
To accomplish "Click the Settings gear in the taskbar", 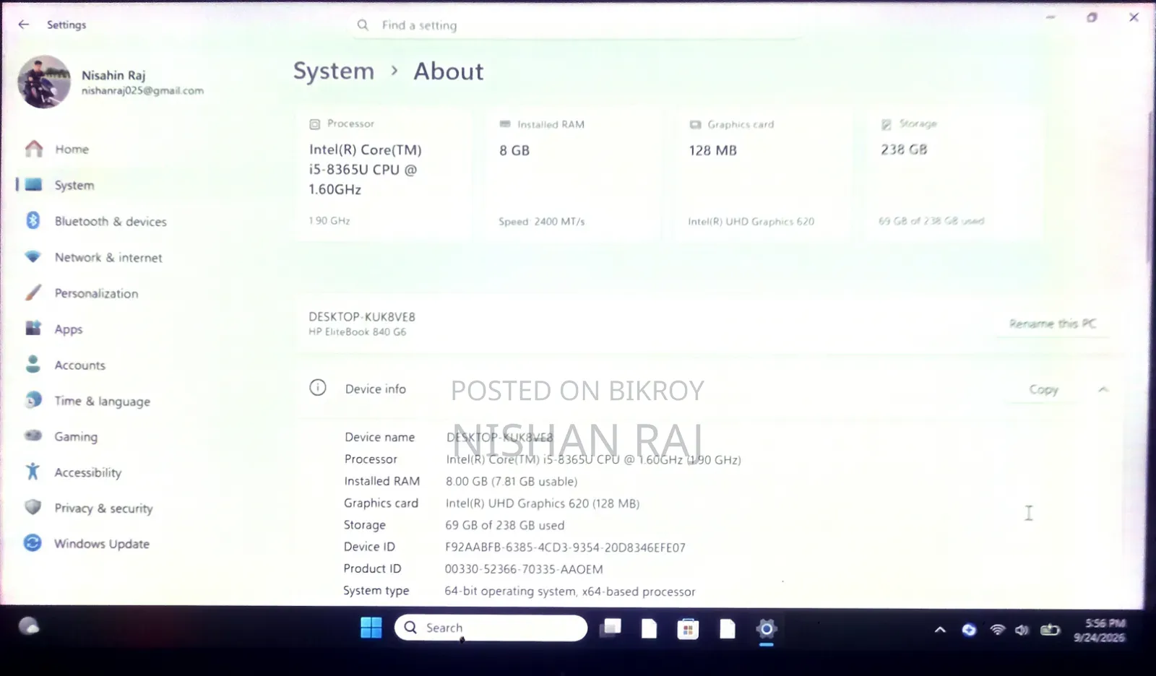I will [x=767, y=628].
